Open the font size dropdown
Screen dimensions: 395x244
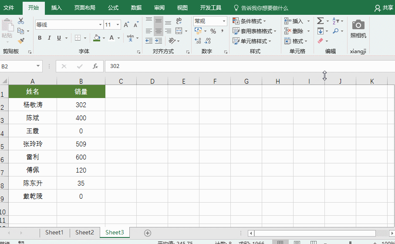tap(119, 25)
